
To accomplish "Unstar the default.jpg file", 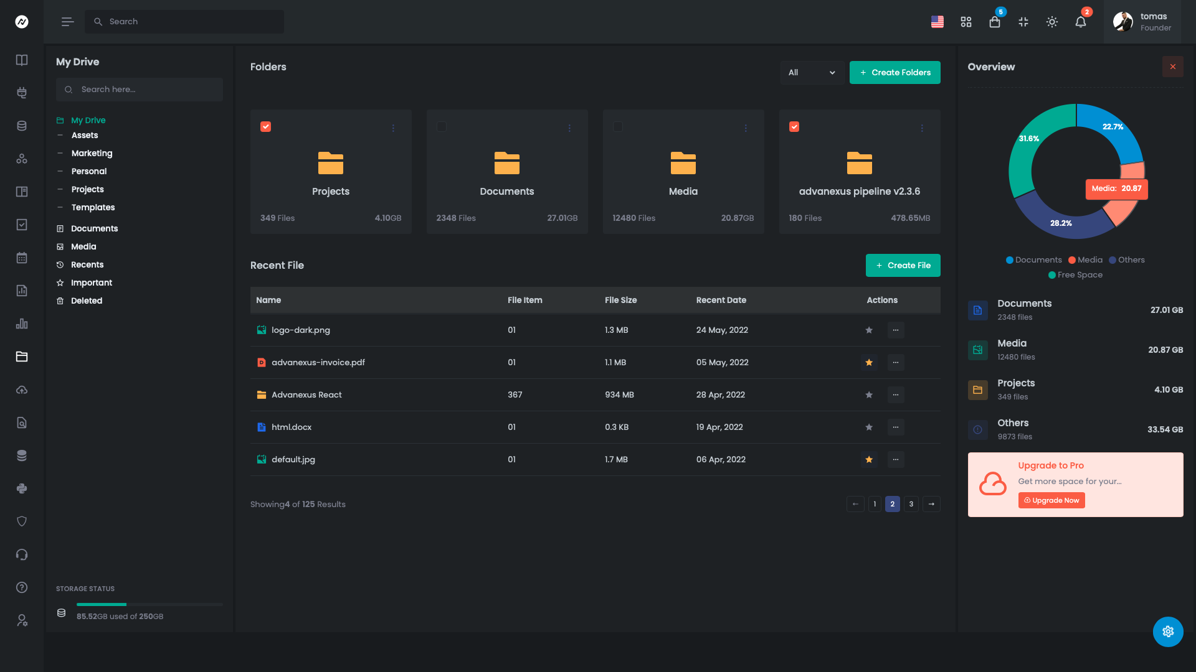I will tap(869, 459).
